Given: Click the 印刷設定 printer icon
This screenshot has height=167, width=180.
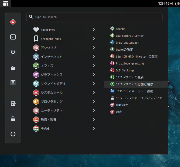Looking at the screenshot, I should click(x=112, y=105).
